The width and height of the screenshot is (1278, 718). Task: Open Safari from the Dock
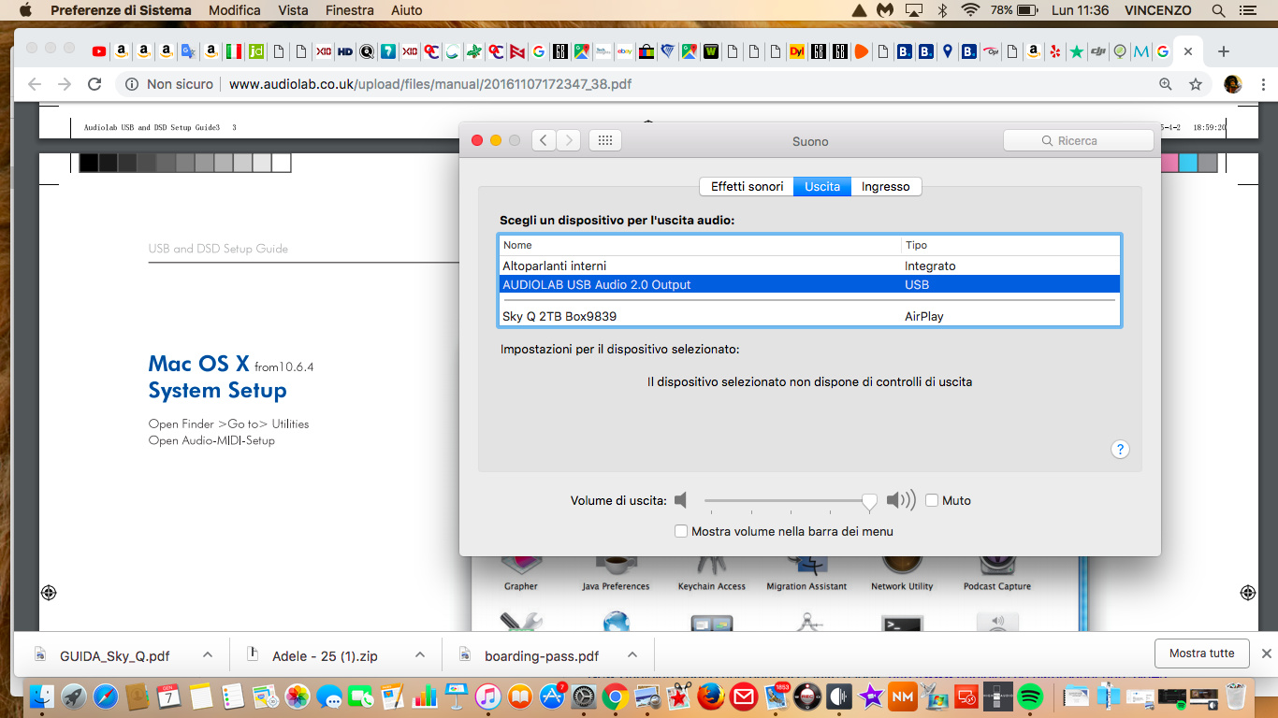click(105, 696)
